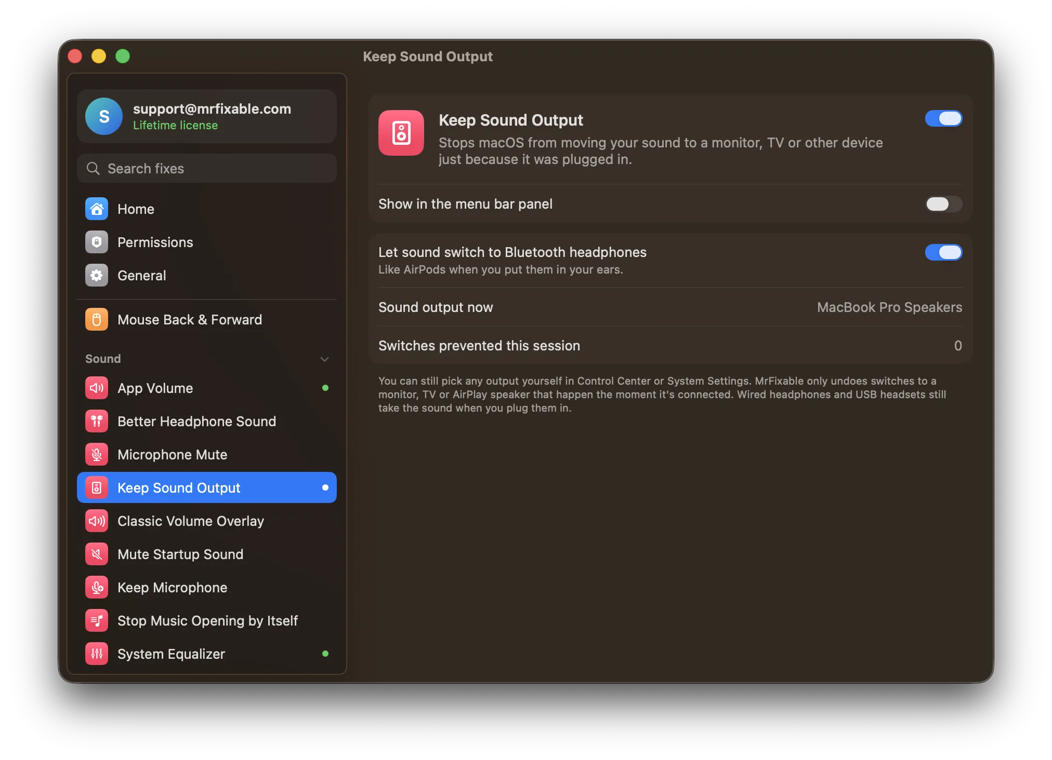Open the Mute Startup Sound fix label
Image resolution: width=1052 pixels, height=760 pixels.
[180, 554]
